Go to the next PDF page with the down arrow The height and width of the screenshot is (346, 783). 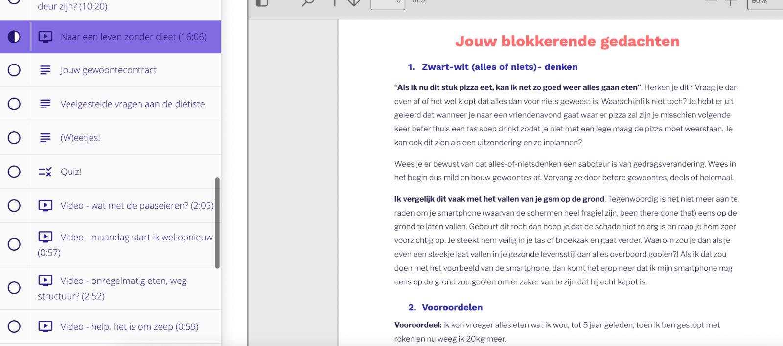354,2
